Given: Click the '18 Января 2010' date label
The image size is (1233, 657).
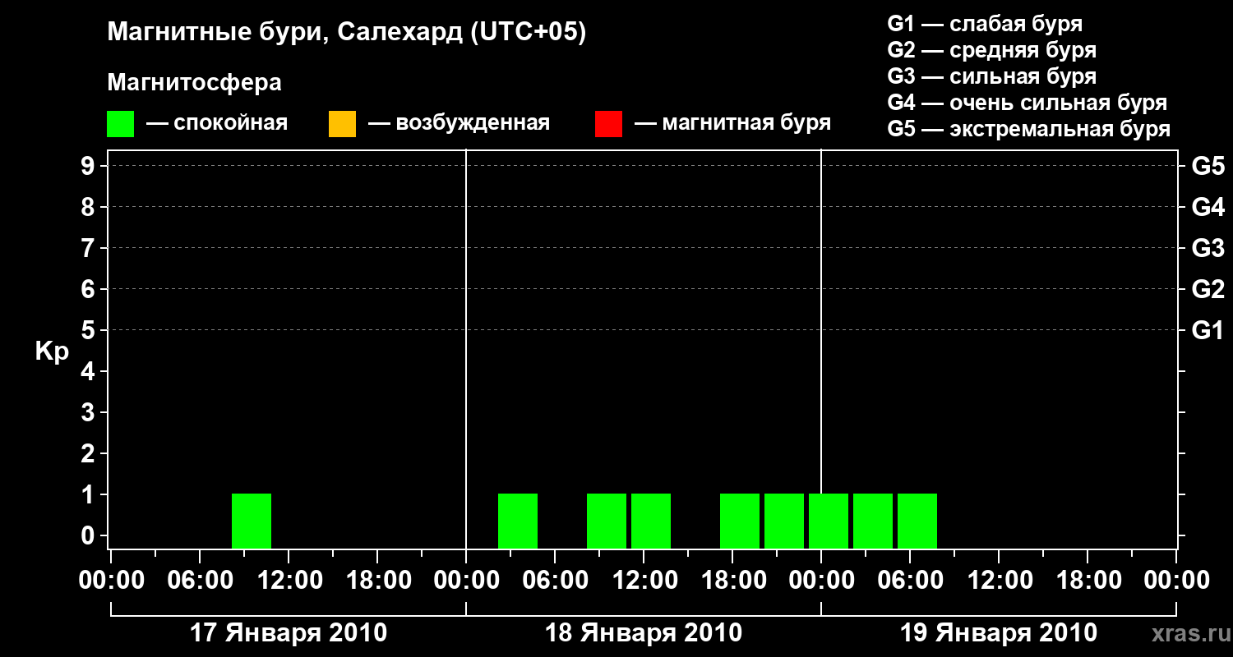Looking at the screenshot, I should click(x=644, y=633).
